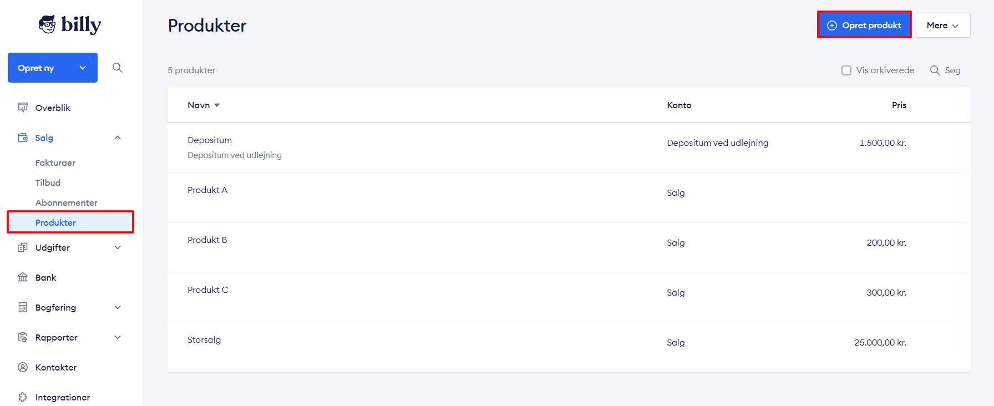
Task: Expand the Udgifter section chevron
Action: (118, 247)
